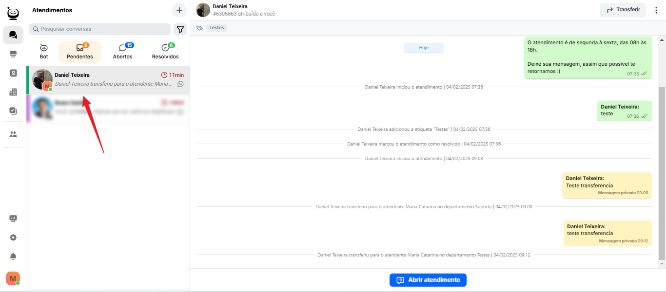Switch to the Abertos tab
Viewport: 666px width, 292px height.
pyautogui.click(x=123, y=52)
